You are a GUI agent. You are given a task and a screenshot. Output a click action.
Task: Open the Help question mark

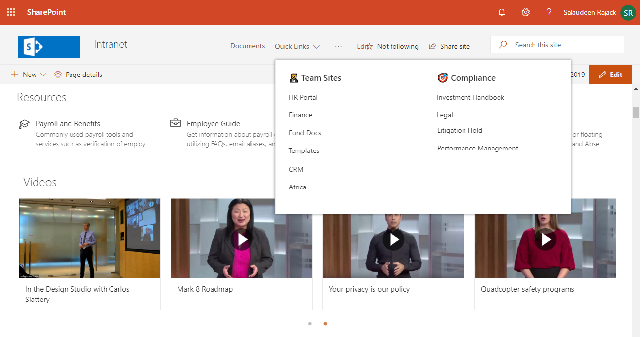click(549, 12)
